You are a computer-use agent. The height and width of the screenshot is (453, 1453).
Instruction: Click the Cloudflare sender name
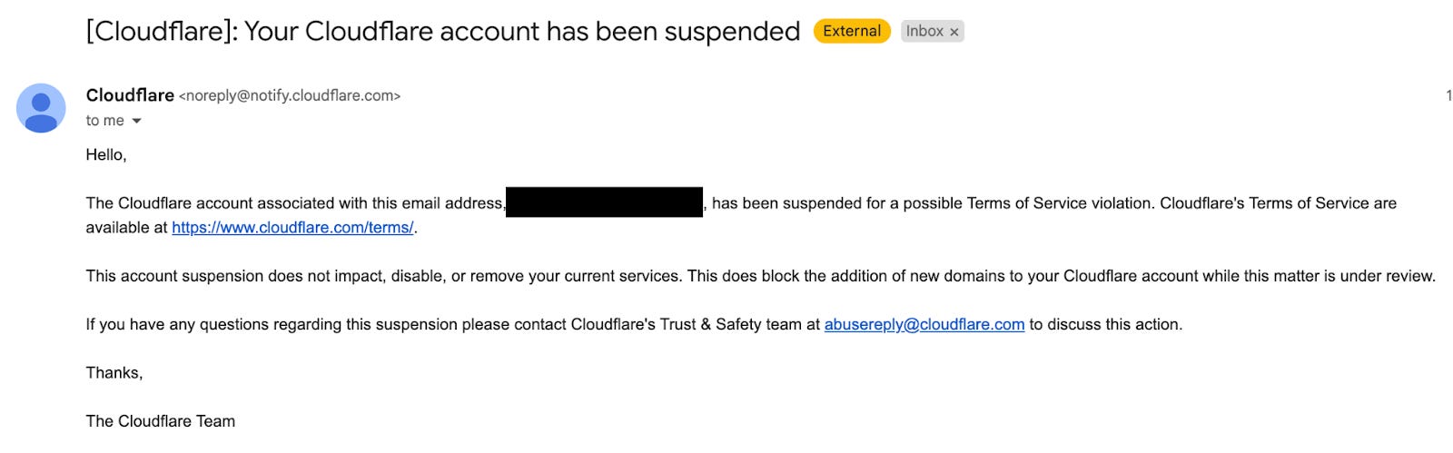coord(130,95)
